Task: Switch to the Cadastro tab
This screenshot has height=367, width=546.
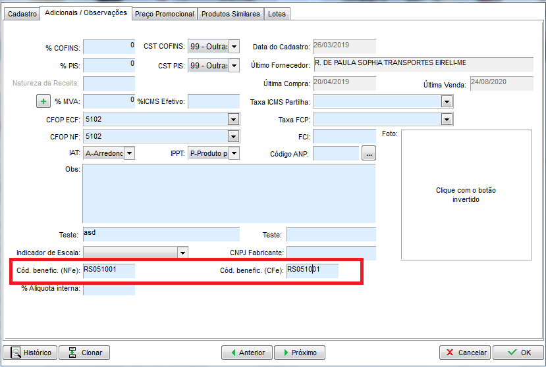Action: [22, 14]
